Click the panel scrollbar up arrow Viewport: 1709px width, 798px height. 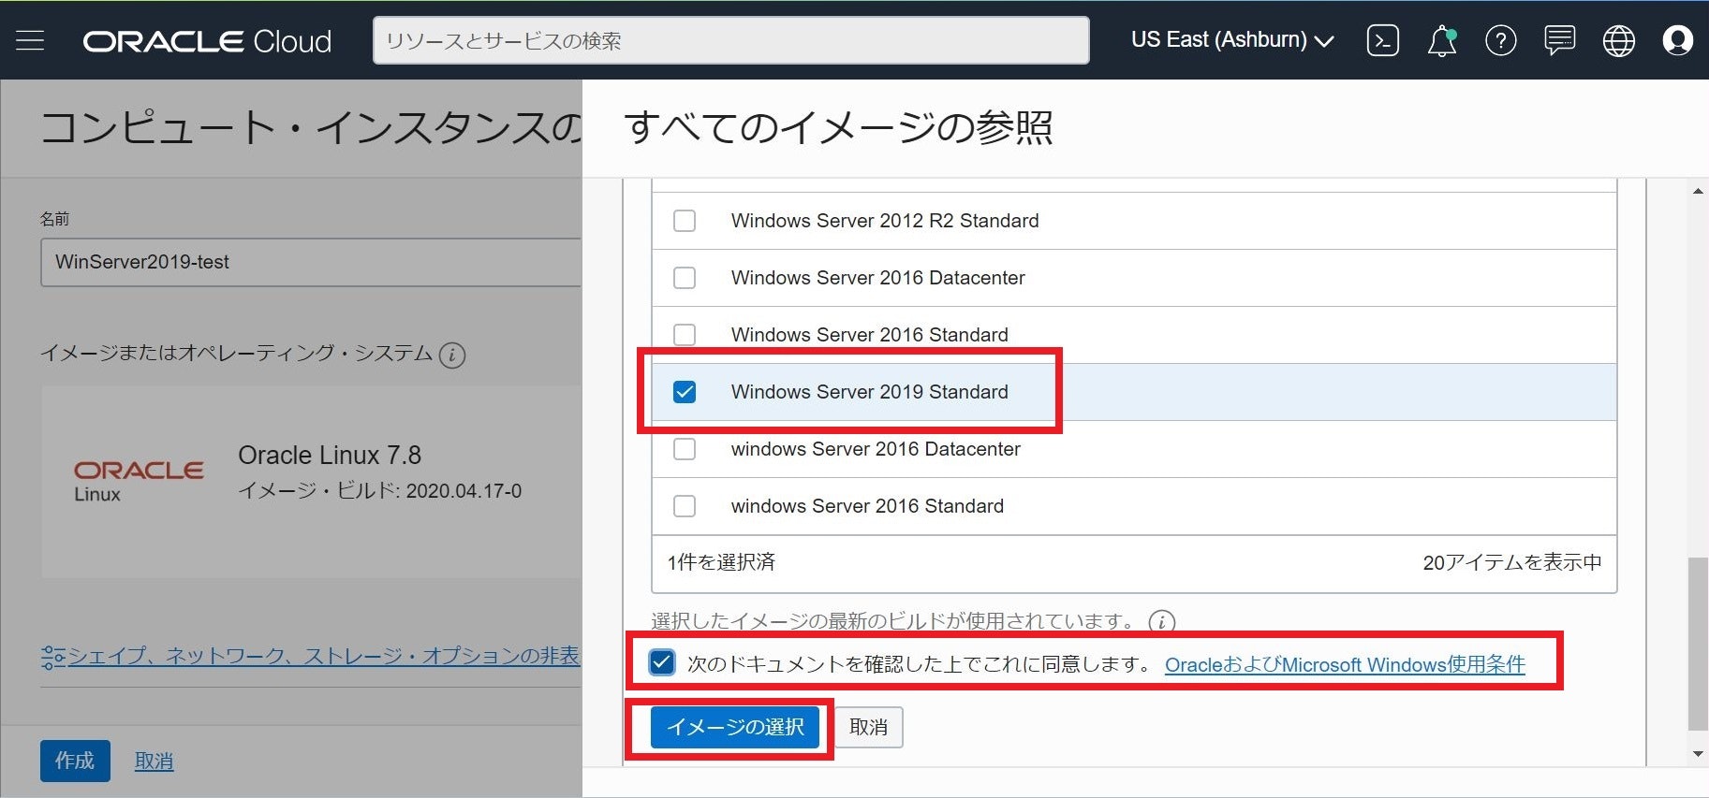[x=1698, y=192]
